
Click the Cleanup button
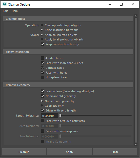[24, 152]
